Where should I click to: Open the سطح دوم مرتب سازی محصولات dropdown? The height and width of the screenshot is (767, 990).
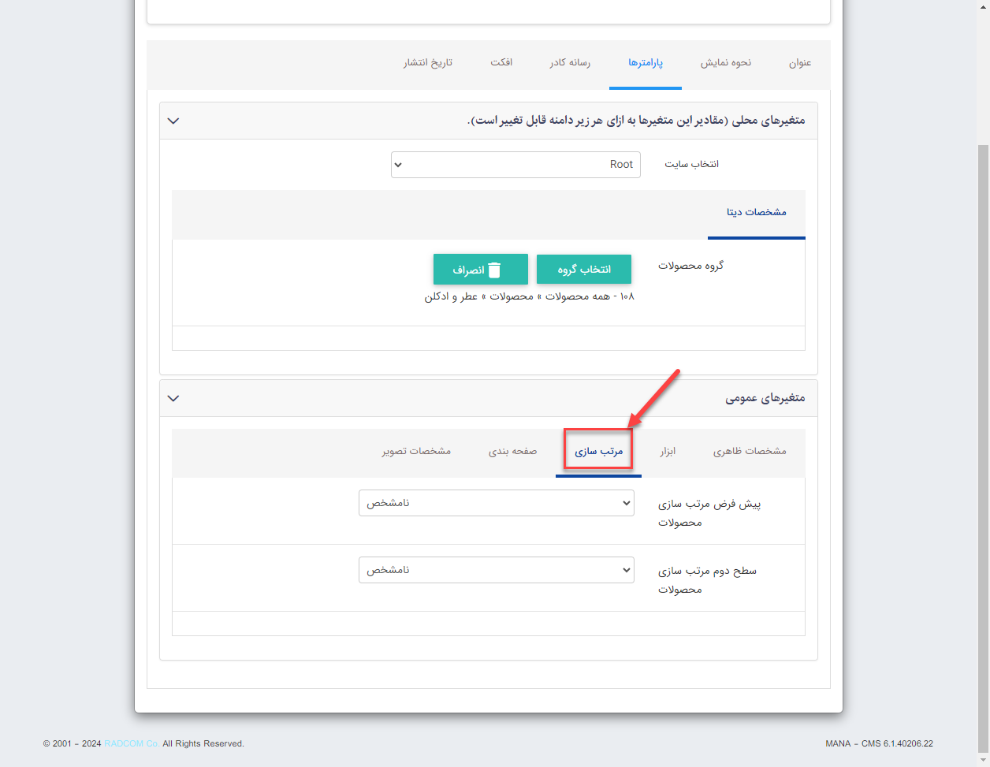coord(496,570)
